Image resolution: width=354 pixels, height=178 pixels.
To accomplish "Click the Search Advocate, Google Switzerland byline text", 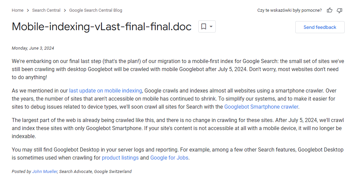I will pos(95,171).
